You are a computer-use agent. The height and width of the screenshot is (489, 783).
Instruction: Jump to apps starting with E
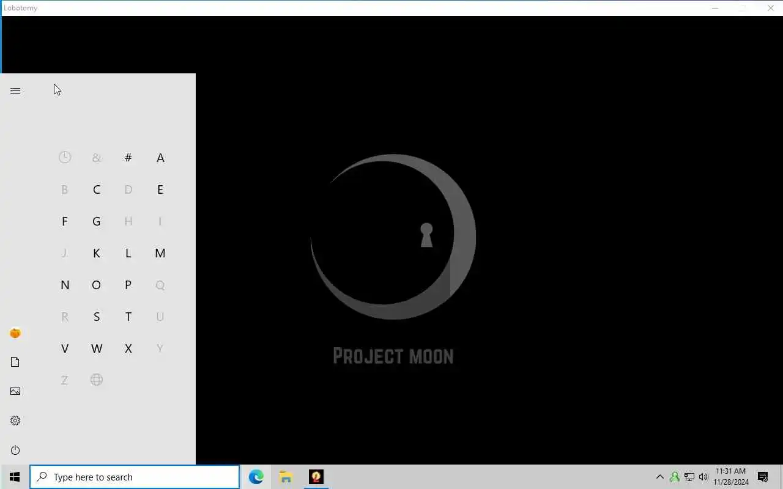pos(160,189)
